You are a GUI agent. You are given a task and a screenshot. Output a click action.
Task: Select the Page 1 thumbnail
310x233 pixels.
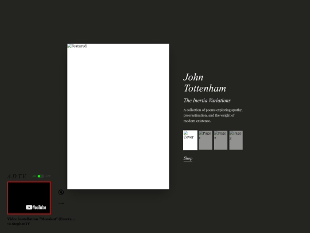point(206,140)
